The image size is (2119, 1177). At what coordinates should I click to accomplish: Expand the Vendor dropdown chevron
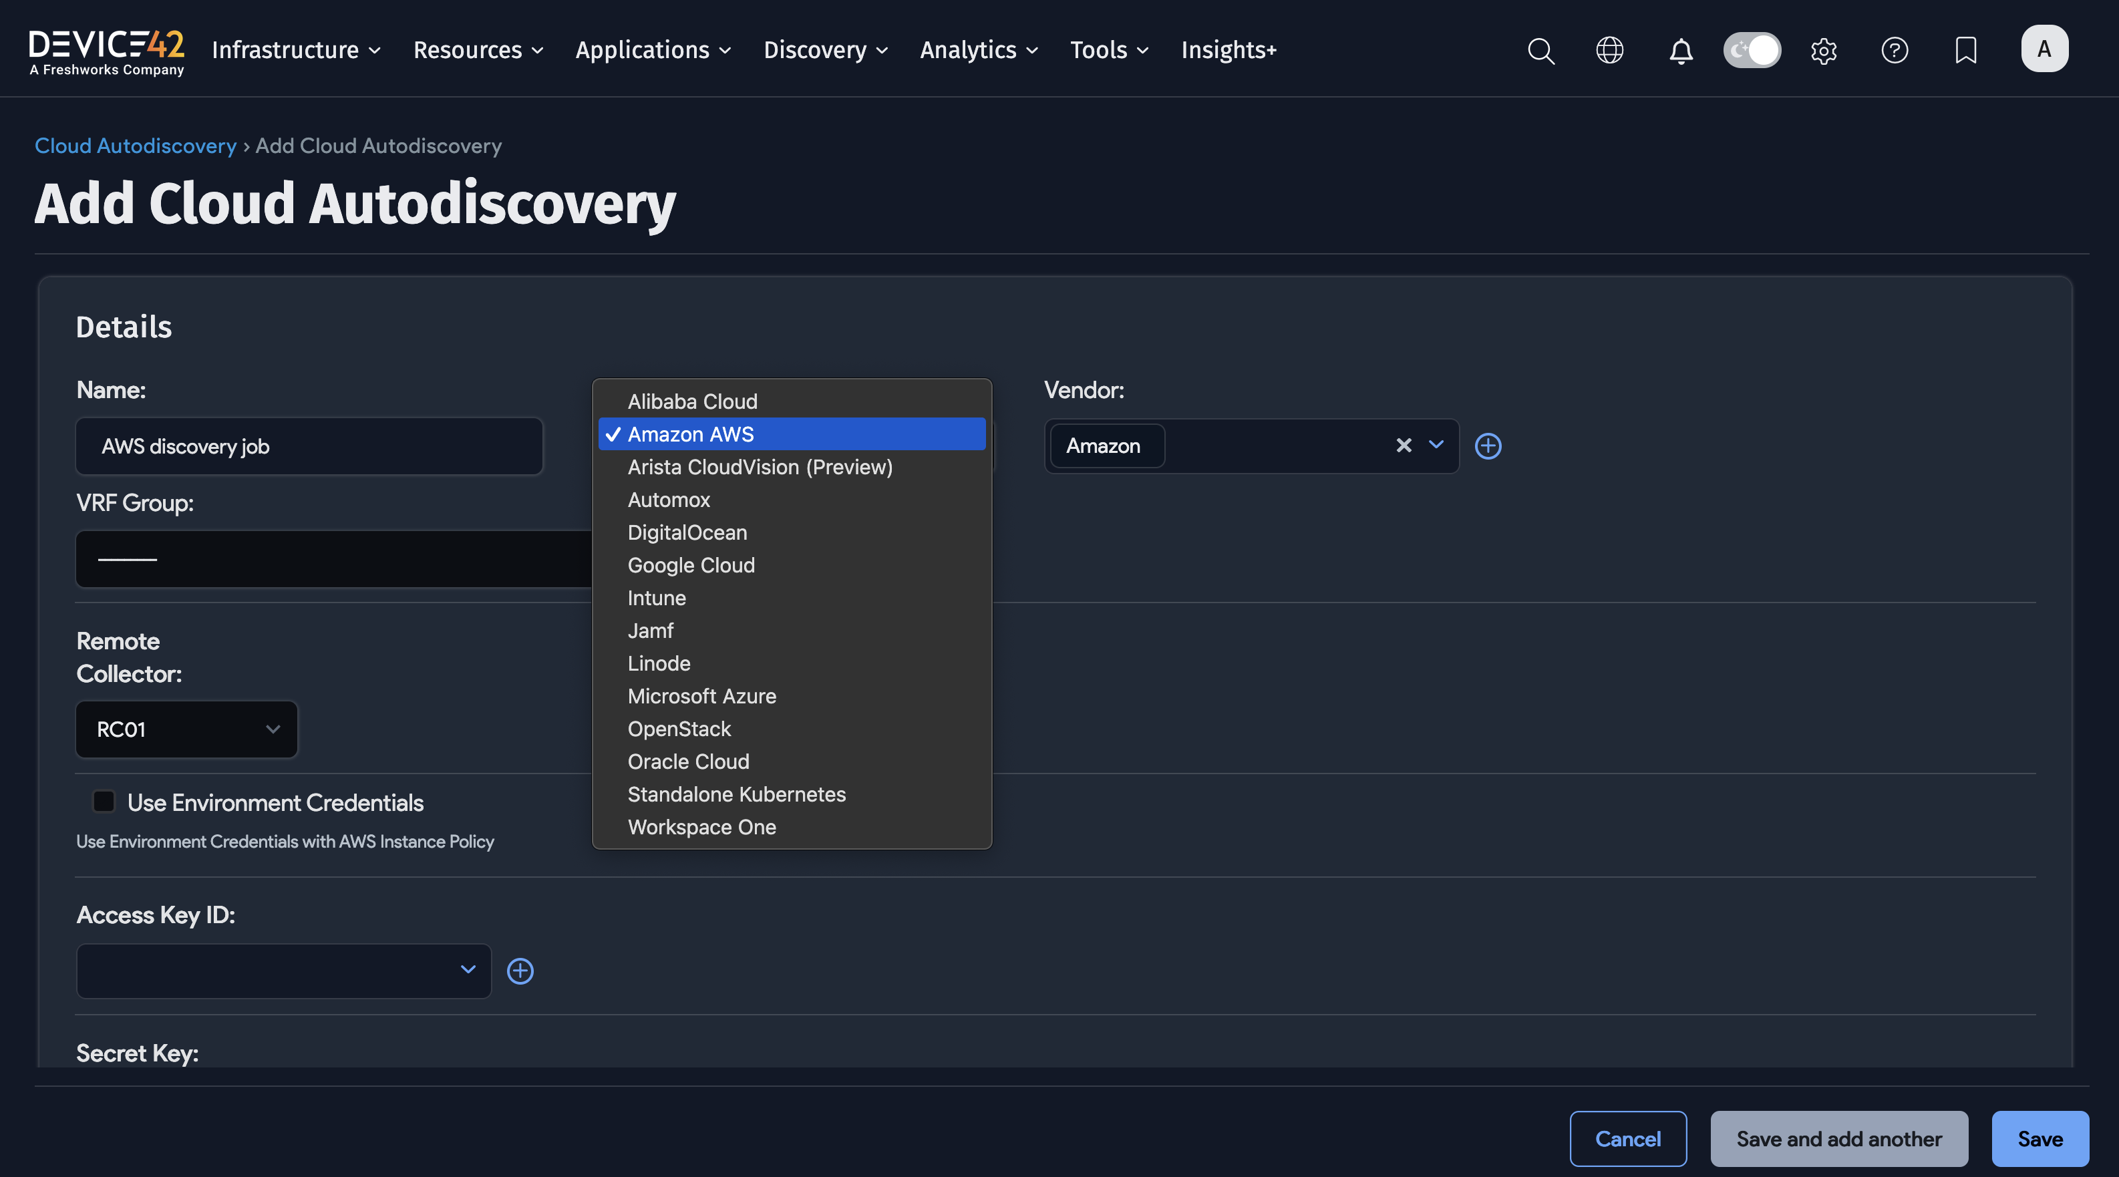coord(1436,446)
